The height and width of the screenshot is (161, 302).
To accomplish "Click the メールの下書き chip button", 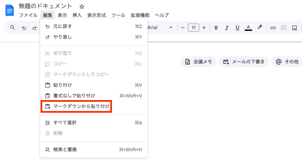I will click(x=244, y=62).
